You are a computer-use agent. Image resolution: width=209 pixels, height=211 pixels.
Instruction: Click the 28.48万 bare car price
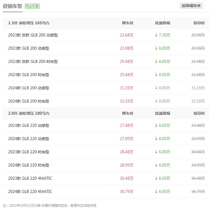point(127,152)
